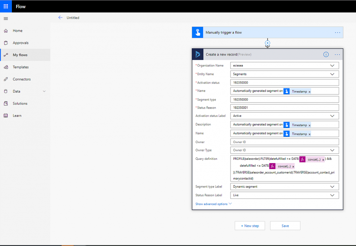Image resolution: width=356 pixels, height=246 pixels.
Task: Add a New step
Action: click(x=250, y=226)
